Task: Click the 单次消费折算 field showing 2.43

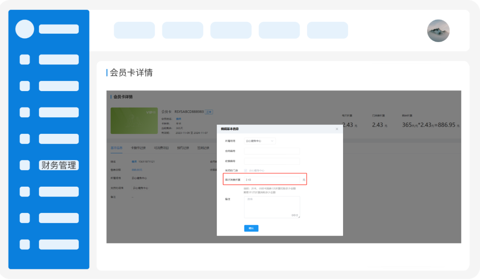Action: [272, 180]
